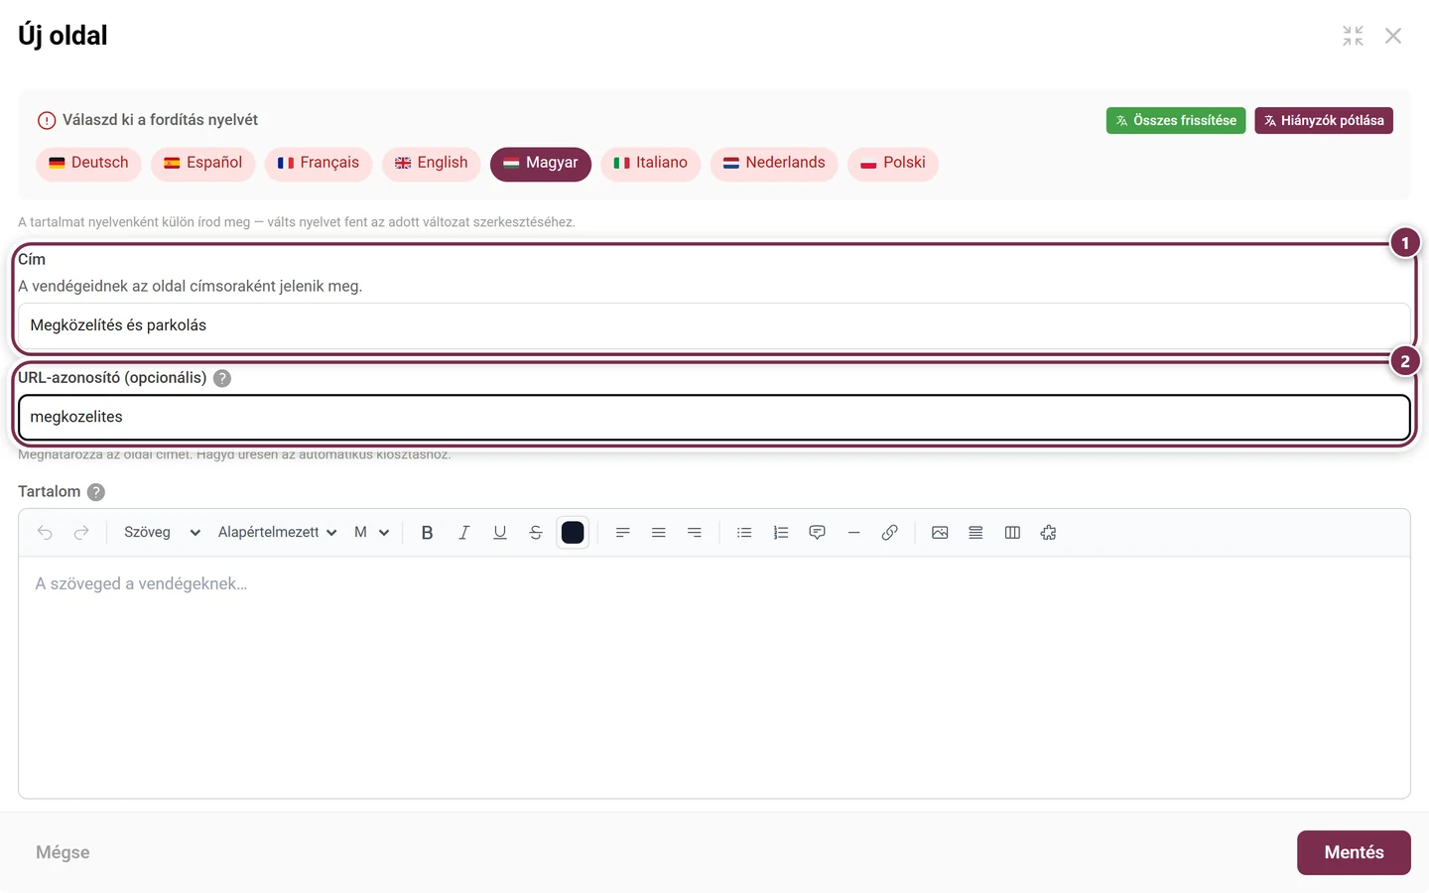1429x893 pixels.
Task: Insert a callout or quote block
Action: pos(817,533)
